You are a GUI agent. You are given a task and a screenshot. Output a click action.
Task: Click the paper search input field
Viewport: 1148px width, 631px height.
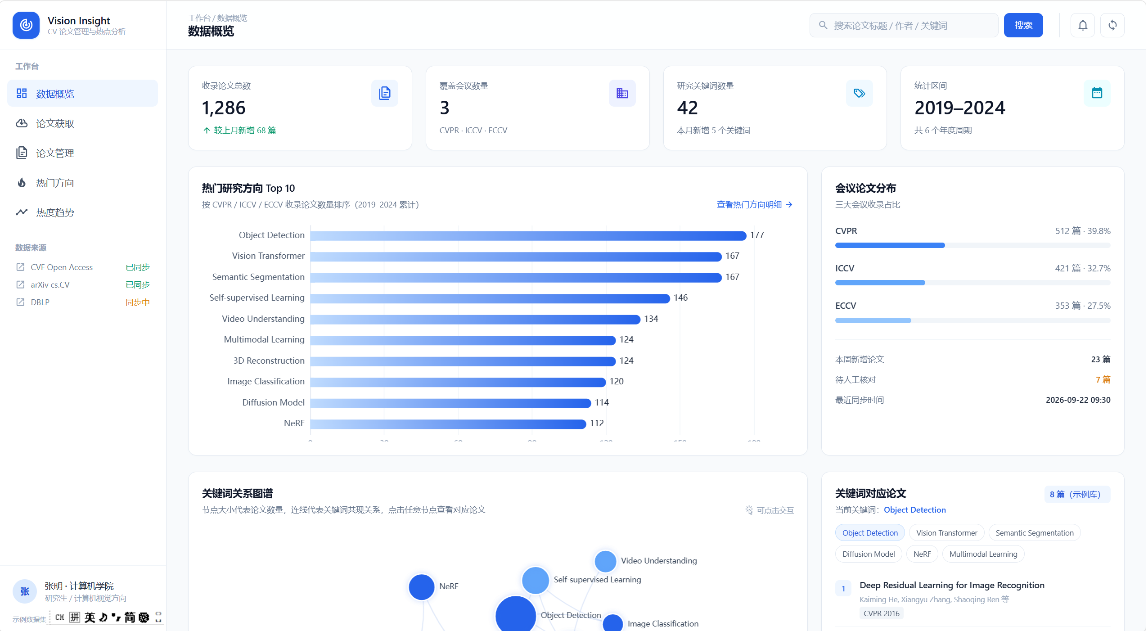(904, 25)
